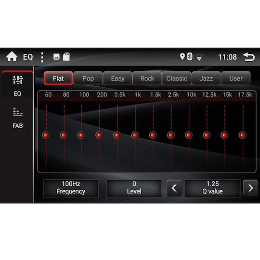Select the 100Hz Frequency field
260x260 pixels.
(x=71, y=188)
